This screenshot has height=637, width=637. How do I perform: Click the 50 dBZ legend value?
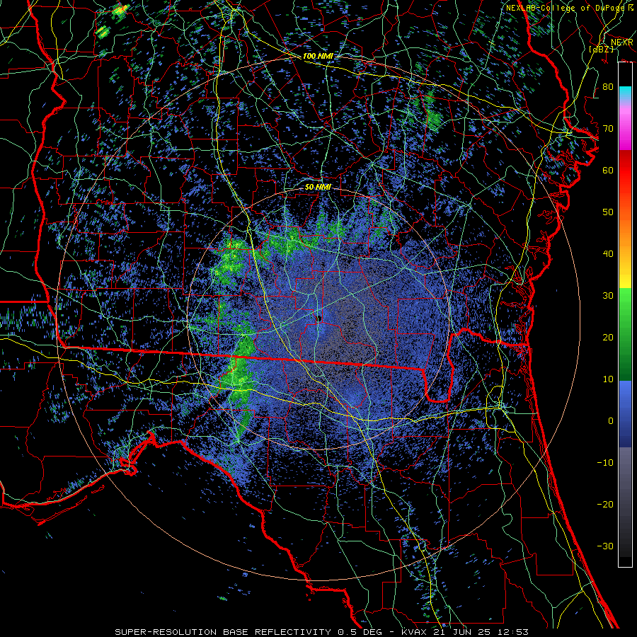point(608,212)
